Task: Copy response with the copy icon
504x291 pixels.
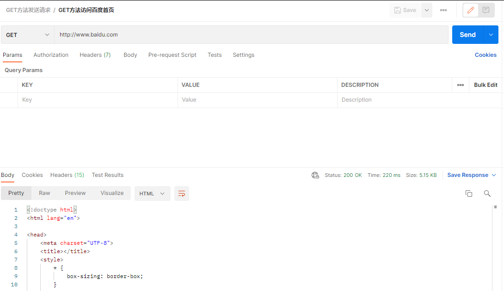Action: (x=469, y=194)
